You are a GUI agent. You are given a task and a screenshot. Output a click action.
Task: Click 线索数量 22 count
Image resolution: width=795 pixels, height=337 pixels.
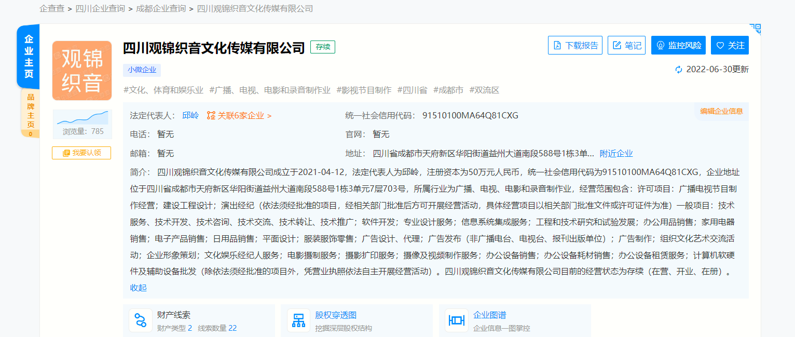coord(217,328)
